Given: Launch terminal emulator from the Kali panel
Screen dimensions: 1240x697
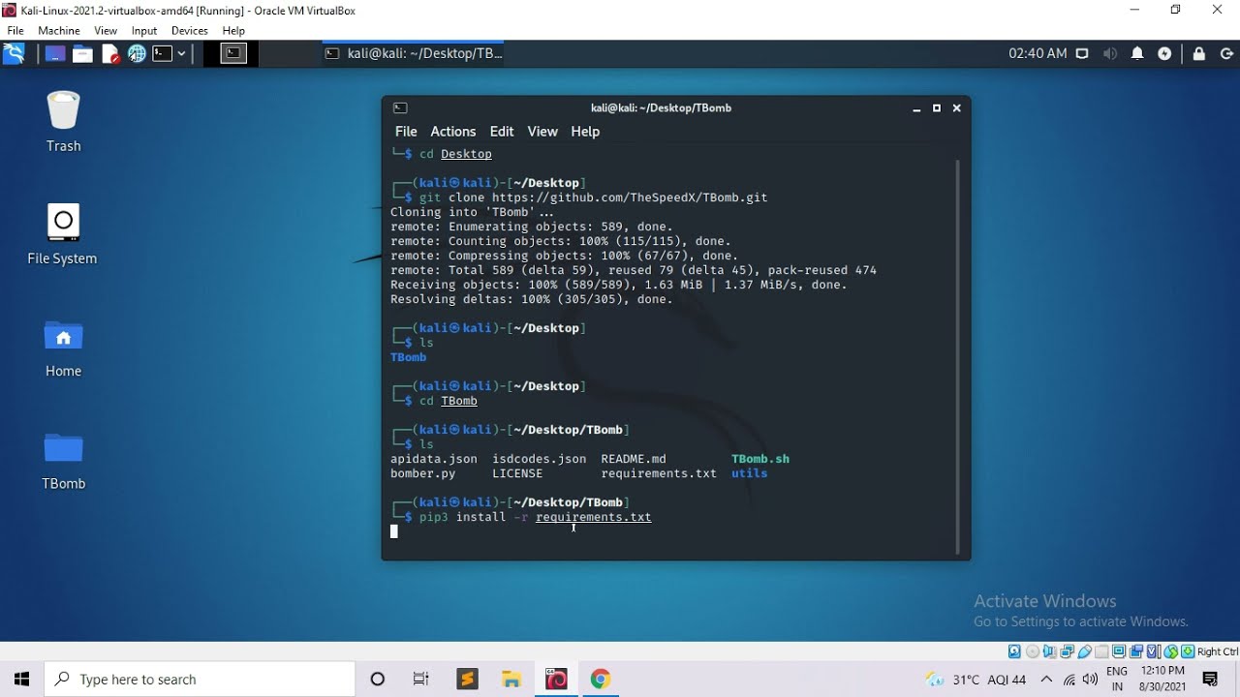Looking at the screenshot, I should tap(162, 54).
